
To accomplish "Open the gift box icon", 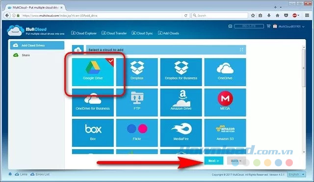I will pos(275,26).
